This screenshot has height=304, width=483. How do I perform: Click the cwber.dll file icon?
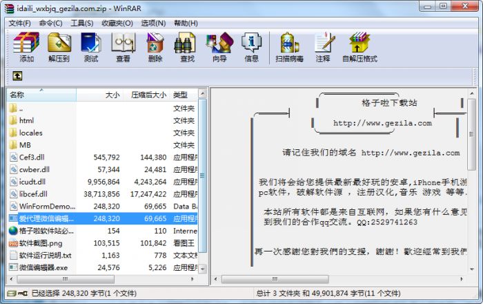[13, 169]
